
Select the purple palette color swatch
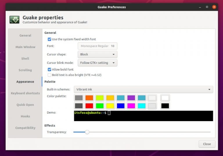coord(131,98)
